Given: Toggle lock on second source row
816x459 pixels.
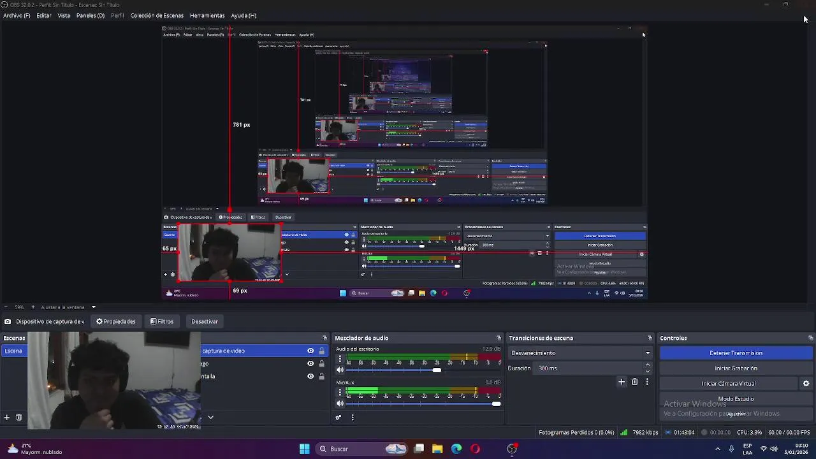Looking at the screenshot, I should tap(321, 363).
